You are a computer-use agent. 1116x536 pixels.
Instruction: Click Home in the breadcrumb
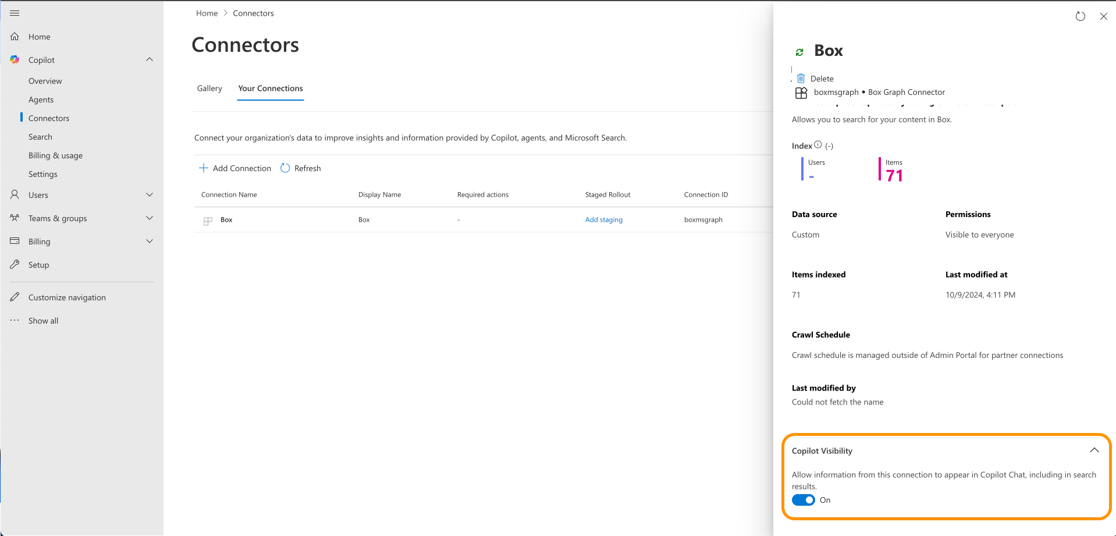tap(207, 13)
